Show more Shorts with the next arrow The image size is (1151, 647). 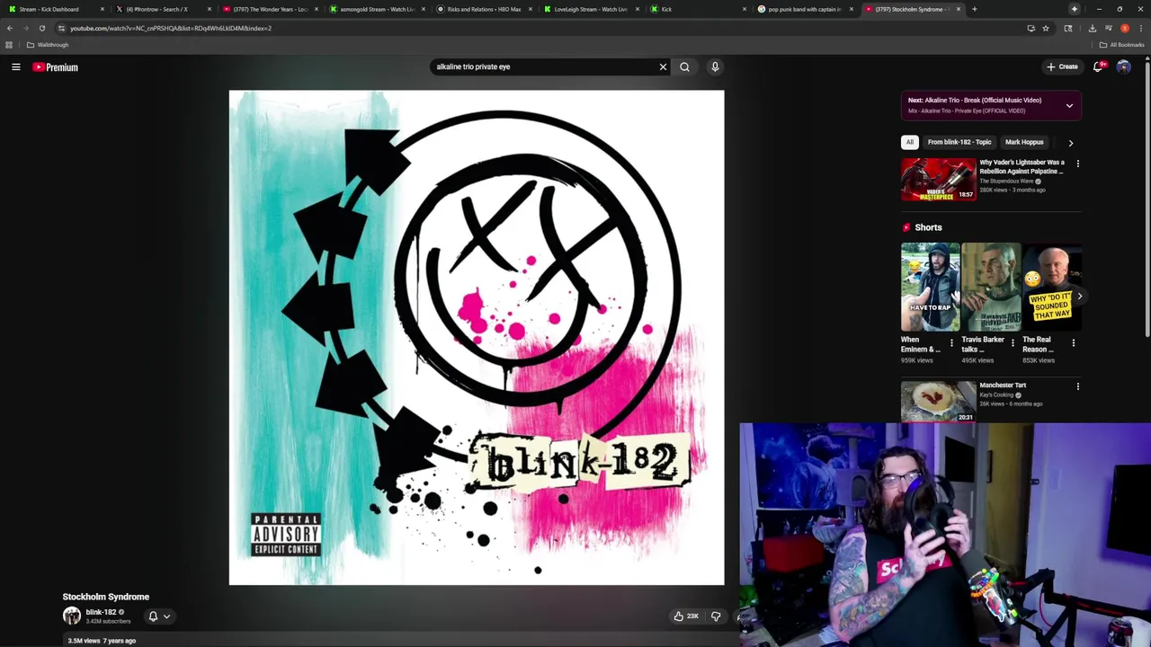coord(1079,296)
